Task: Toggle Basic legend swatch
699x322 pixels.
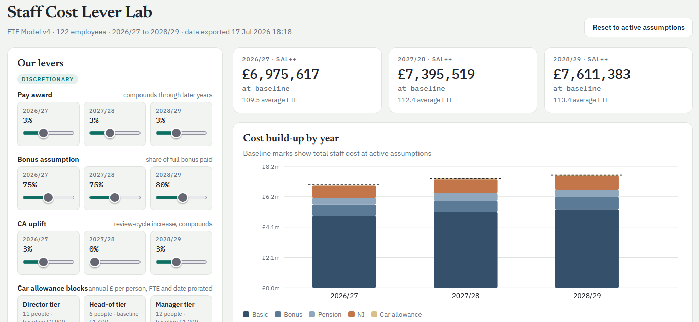Action: coord(247,314)
